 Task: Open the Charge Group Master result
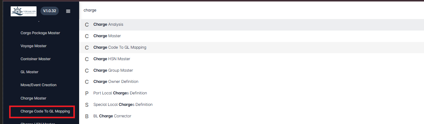[251, 70]
